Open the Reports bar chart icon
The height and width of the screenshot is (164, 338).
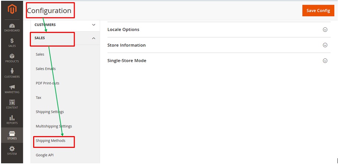pos(12,118)
